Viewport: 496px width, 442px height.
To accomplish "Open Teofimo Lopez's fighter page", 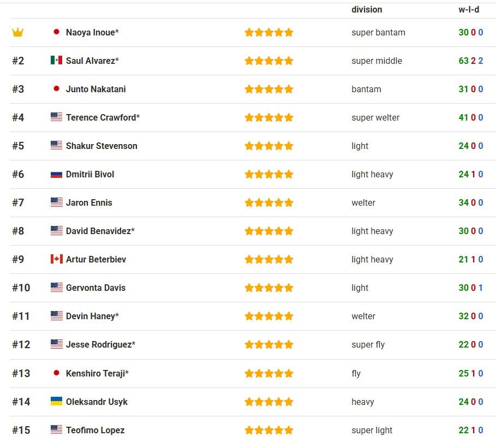I will [95, 430].
